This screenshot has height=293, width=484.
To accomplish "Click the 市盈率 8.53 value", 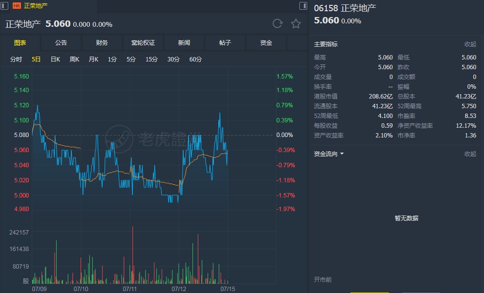I will (x=470, y=116).
